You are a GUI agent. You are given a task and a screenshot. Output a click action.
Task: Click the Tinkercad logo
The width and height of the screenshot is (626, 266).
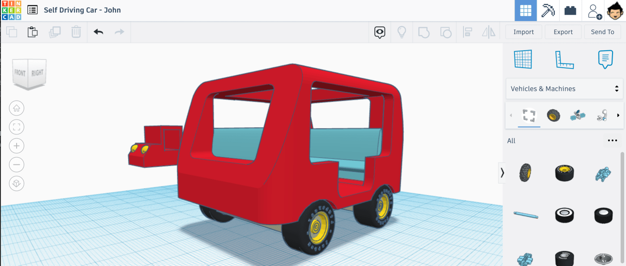pyautogui.click(x=11, y=10)
